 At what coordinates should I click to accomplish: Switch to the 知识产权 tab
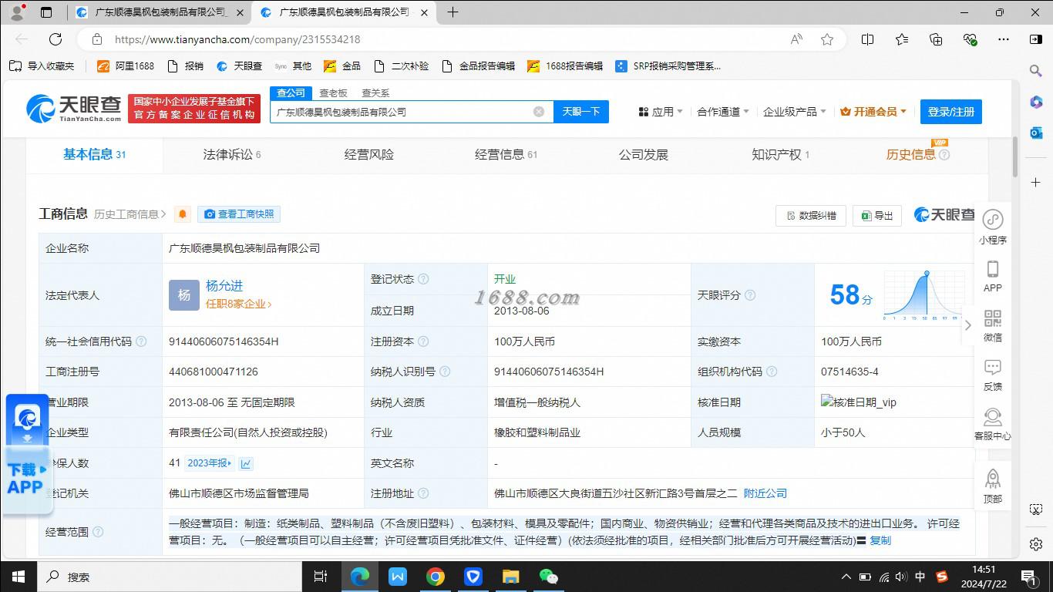tap(780, 154)
